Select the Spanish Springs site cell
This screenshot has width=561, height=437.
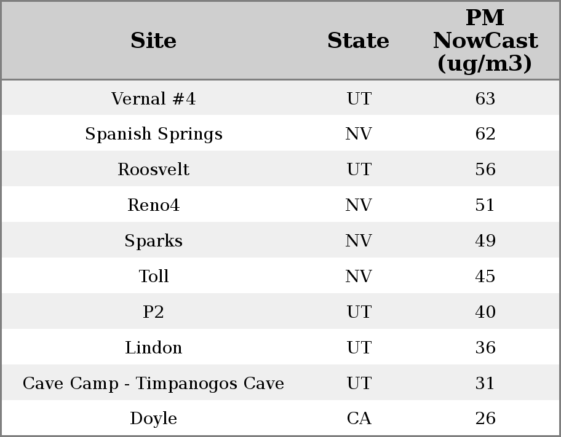click(153, 134)
